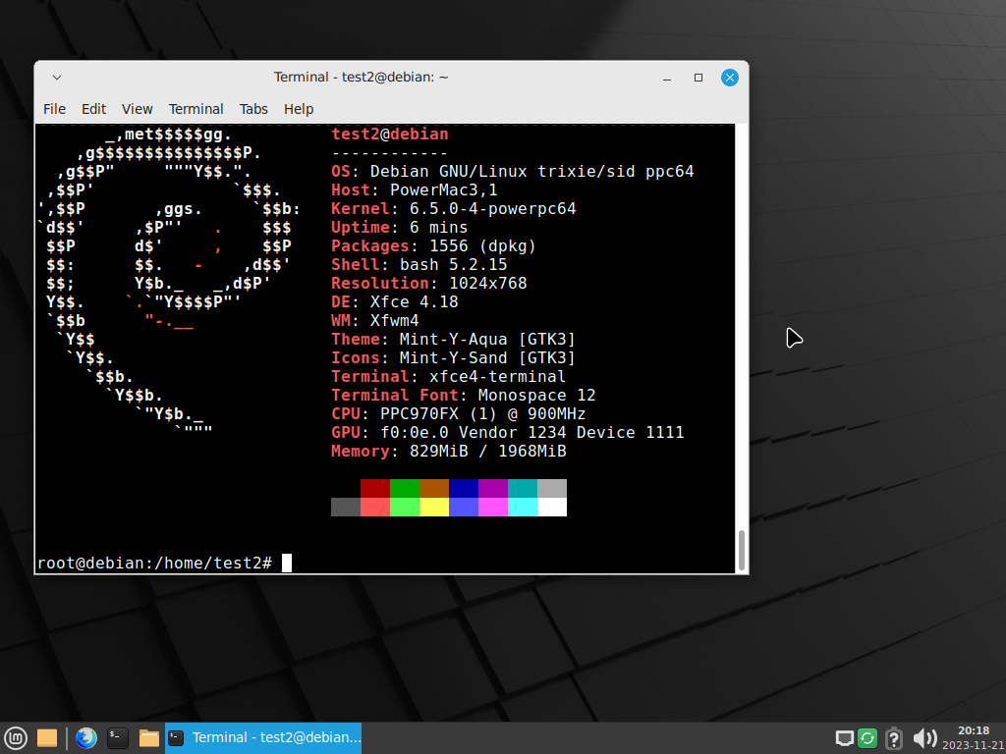Open the Linux Mint start menu
1006x754 pixels.
pos(15,737)
